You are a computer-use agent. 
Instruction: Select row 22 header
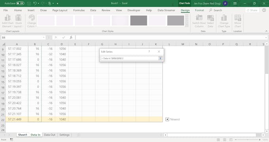3,120
